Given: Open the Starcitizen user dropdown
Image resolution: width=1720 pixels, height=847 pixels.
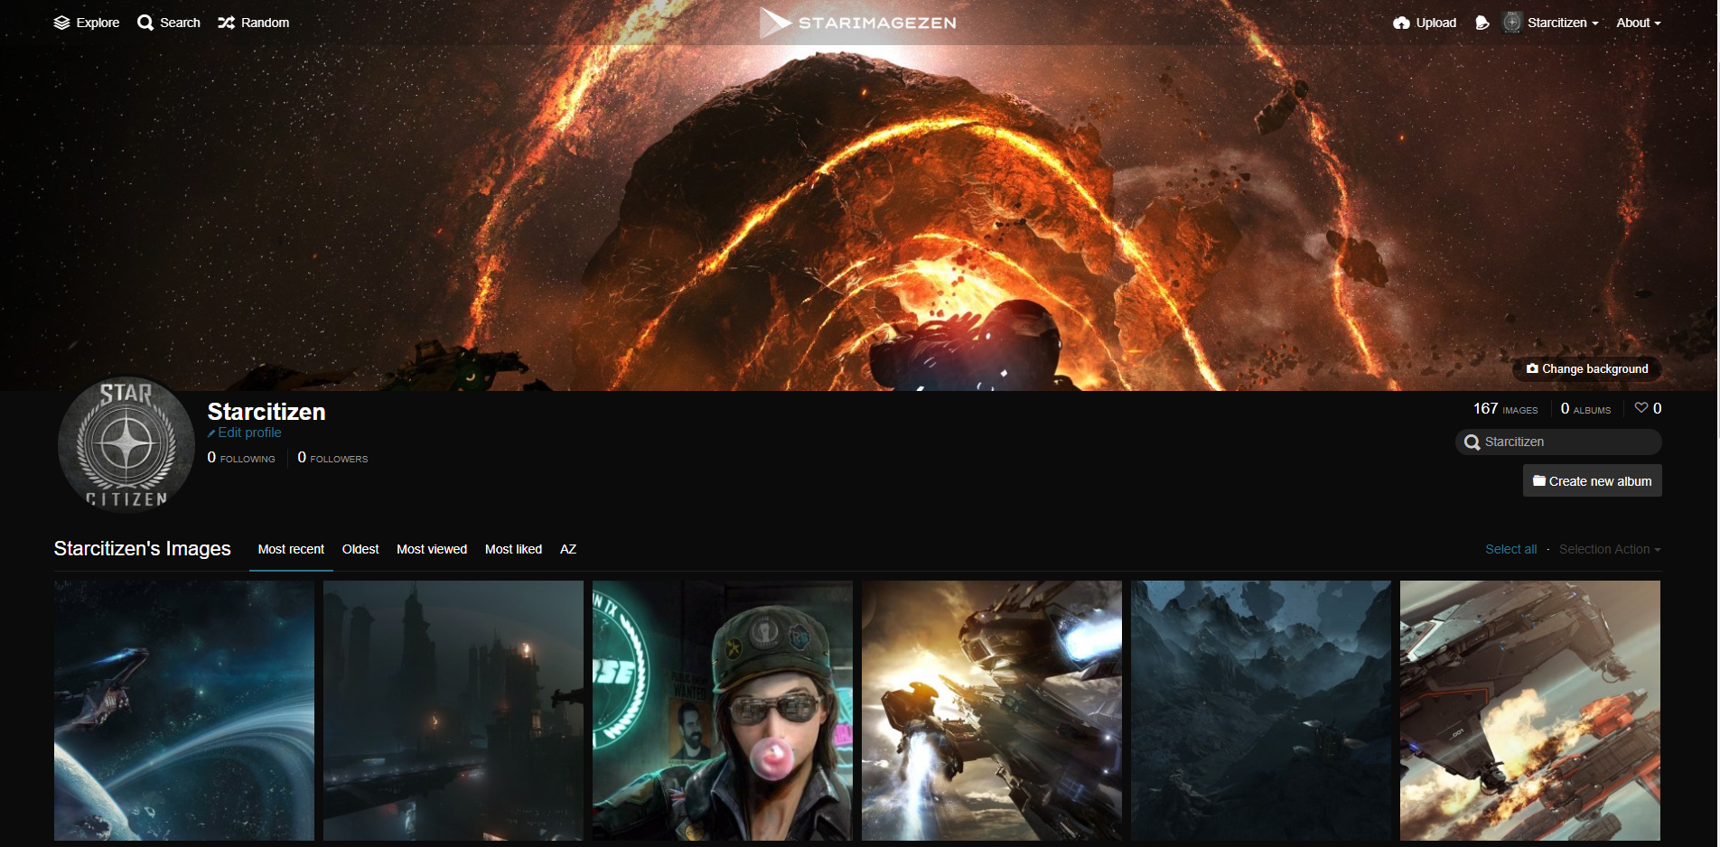Looking at the screenshot, I should coord(1563,23).
